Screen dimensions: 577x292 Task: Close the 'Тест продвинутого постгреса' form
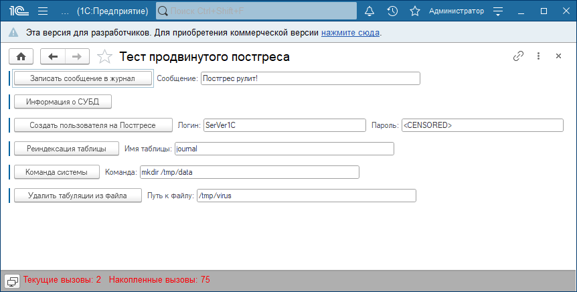click(558, 56)
